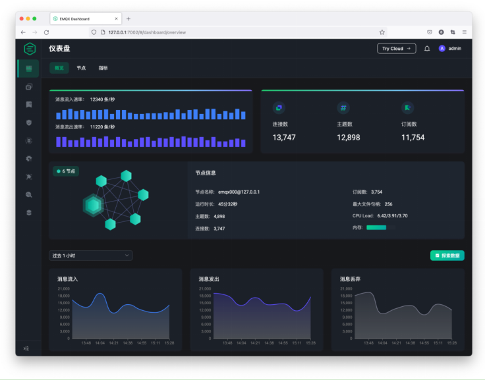This screenshot has width=485, height=380.
Task: Open the magnifier diagnostics icon in sidebar
Action: click(28, 194)
